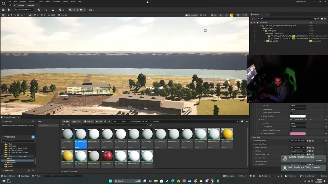Open the HLODLayer_Merged dropdown
328x184 pixels.
pos(298,120)
